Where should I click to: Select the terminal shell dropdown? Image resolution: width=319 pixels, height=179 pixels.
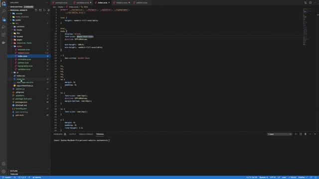click(279, 134)
